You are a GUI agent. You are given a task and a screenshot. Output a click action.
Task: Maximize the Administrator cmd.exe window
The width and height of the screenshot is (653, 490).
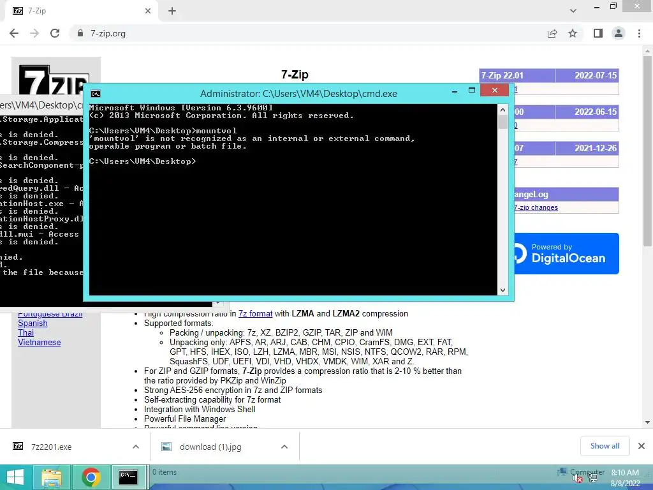pyautogui.click(x=472, y=90)
